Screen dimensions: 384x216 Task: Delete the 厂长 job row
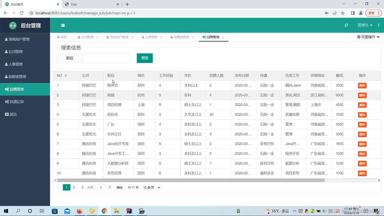[x=362, y=124]
